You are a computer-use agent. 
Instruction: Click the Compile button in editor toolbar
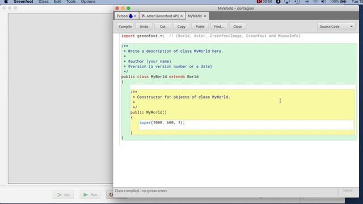point(125,27)
